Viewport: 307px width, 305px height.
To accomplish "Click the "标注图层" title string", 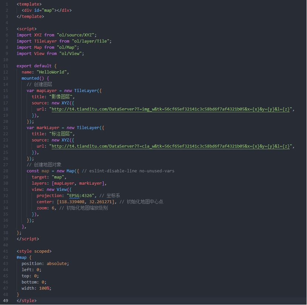I will click(61, 134).
